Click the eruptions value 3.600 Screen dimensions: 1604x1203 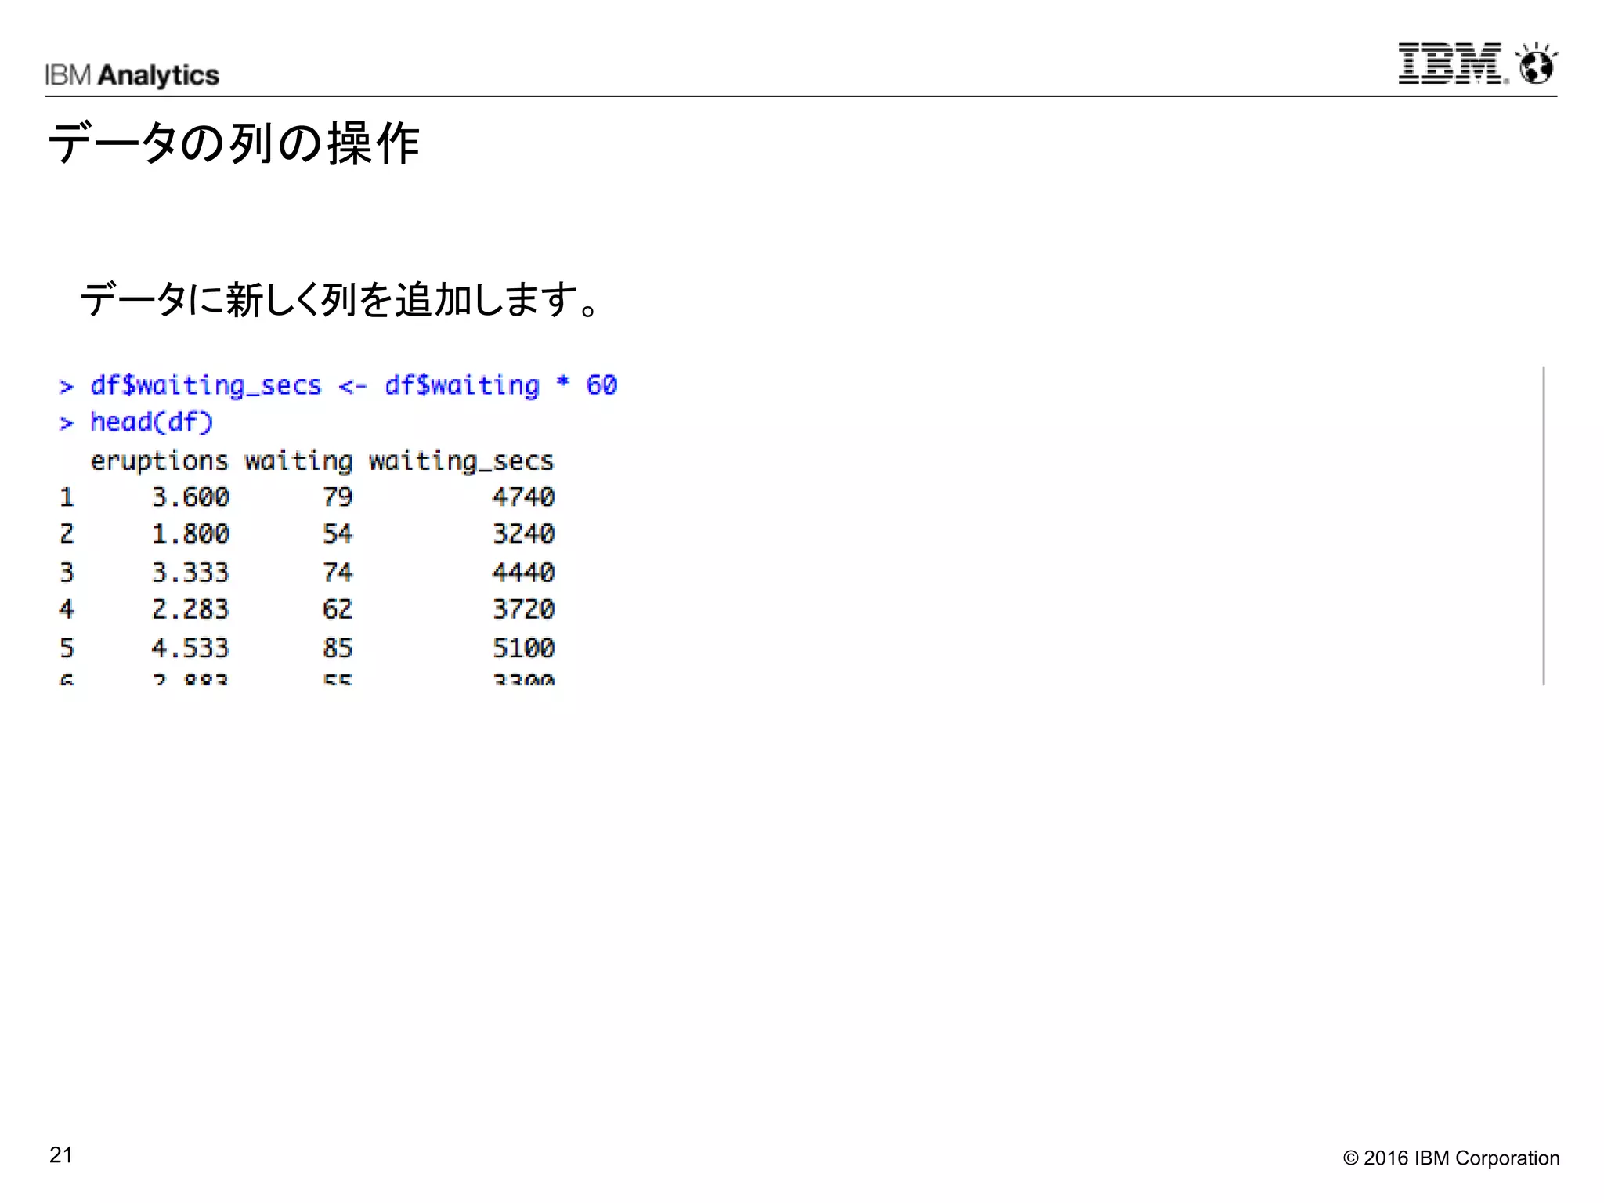point(190,497)
